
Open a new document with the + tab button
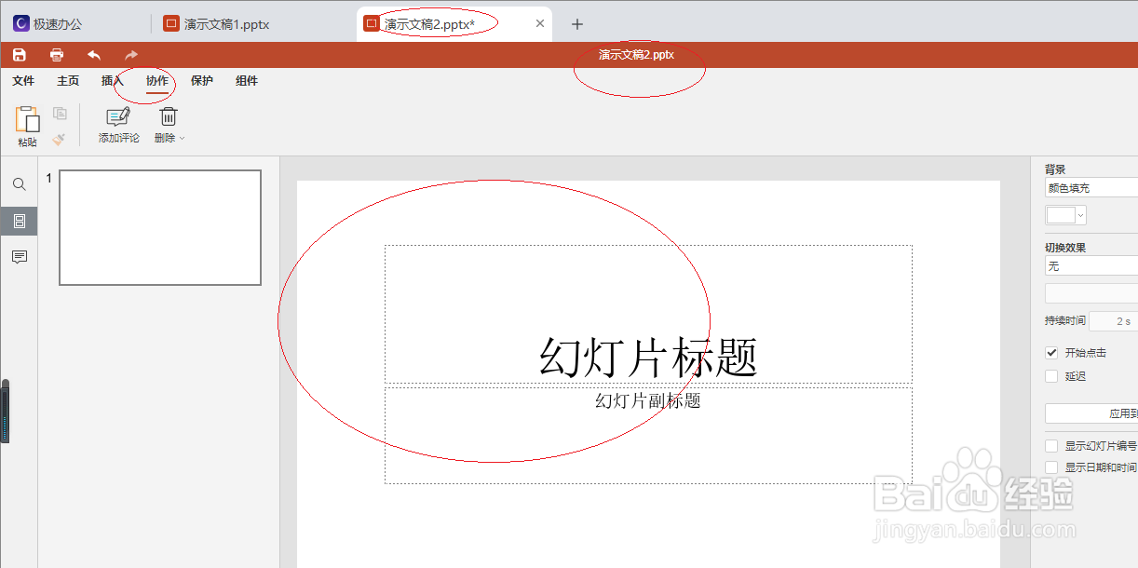pyautogui.click(x=577, y=23)
